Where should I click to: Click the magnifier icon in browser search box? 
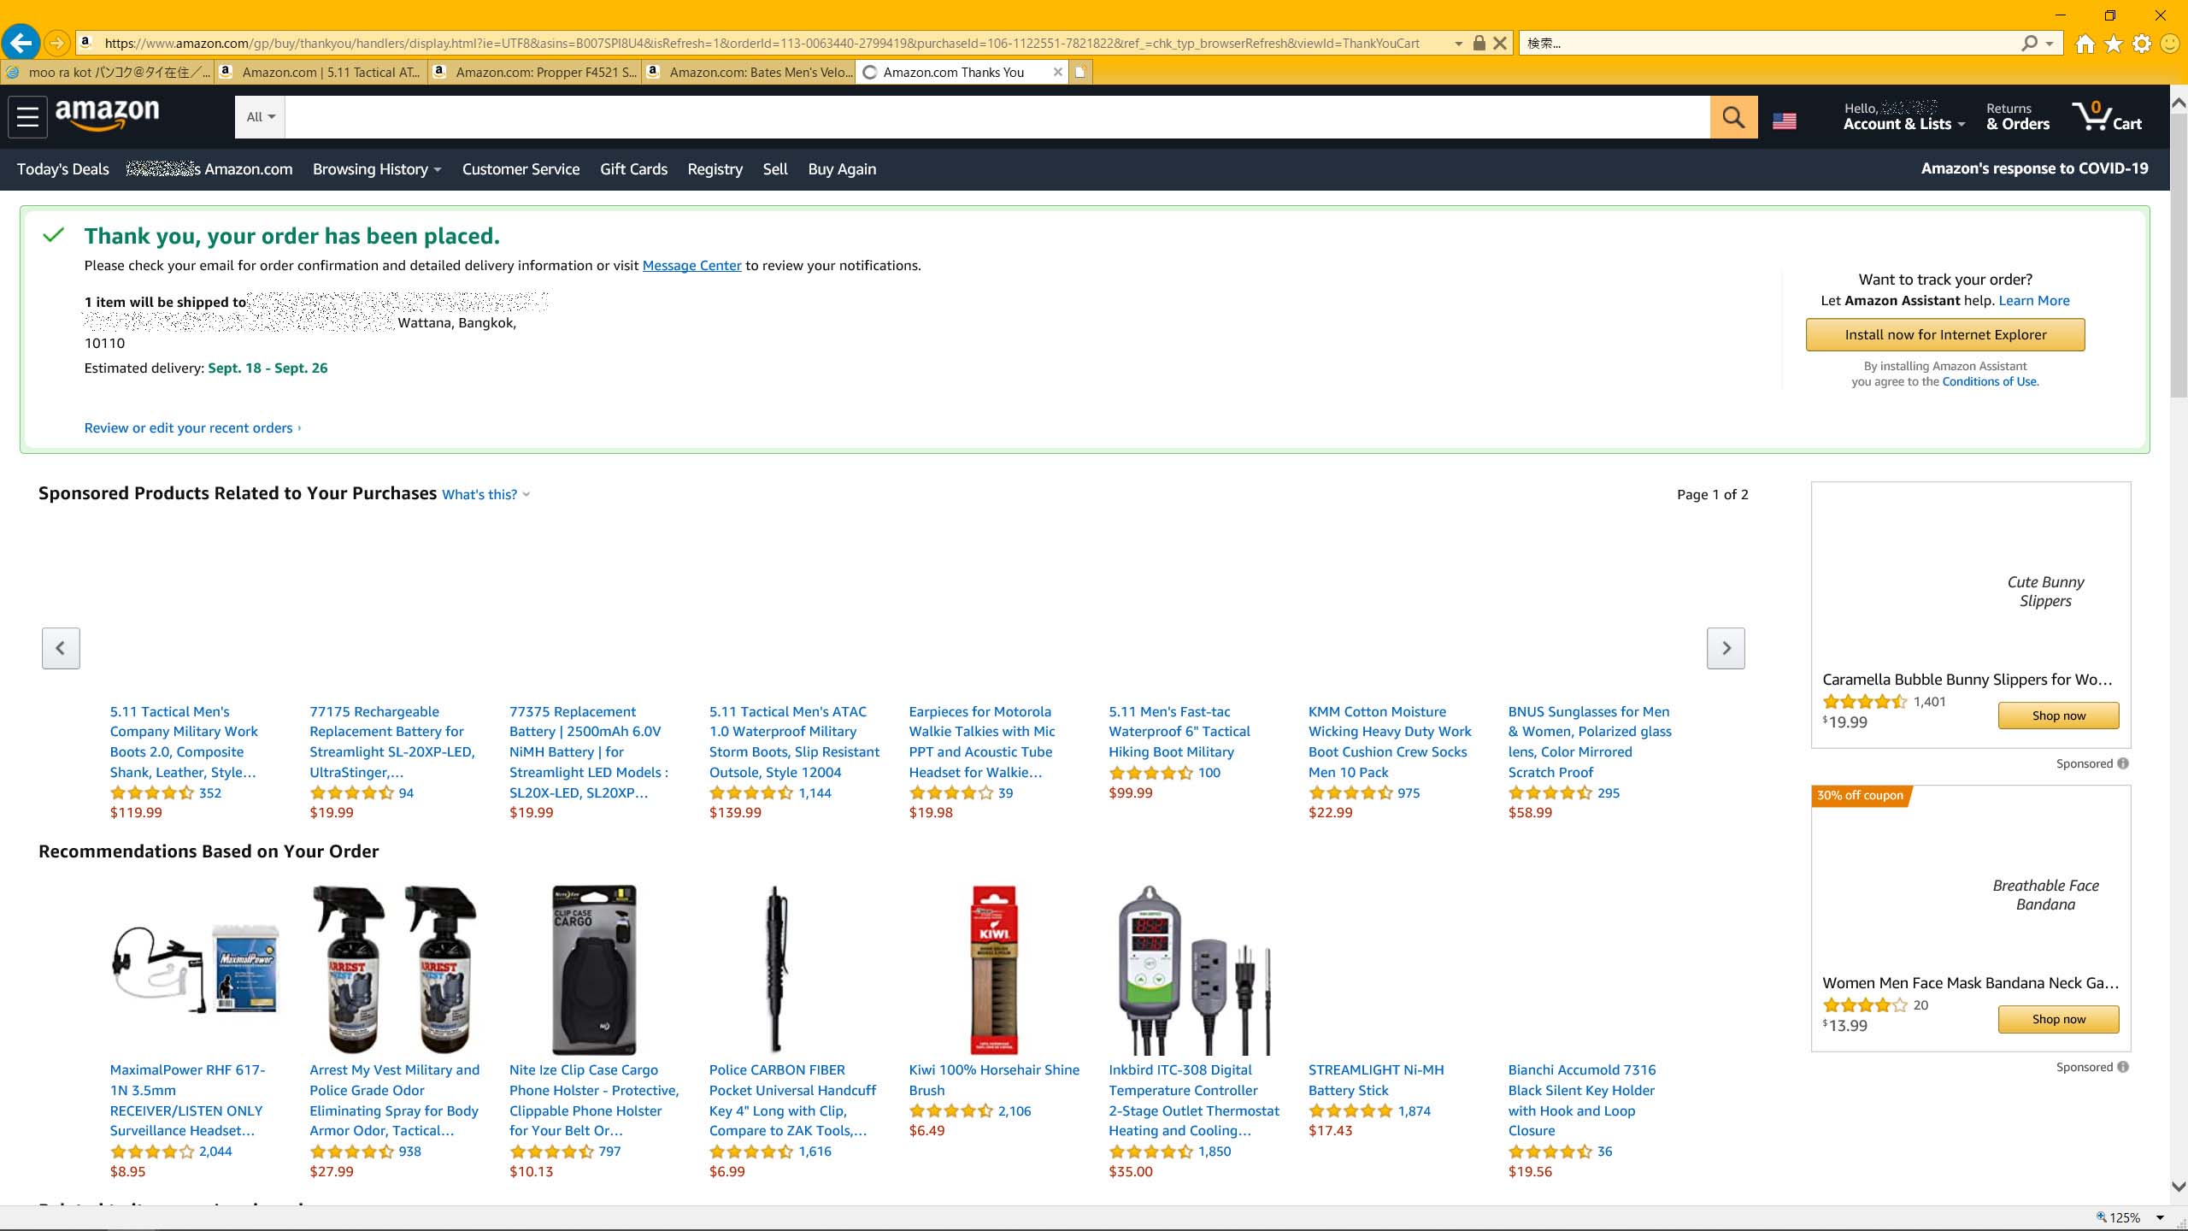2029,43
